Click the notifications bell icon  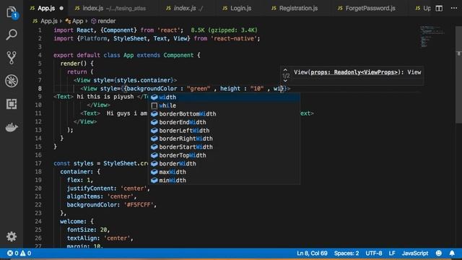(452, 253)
